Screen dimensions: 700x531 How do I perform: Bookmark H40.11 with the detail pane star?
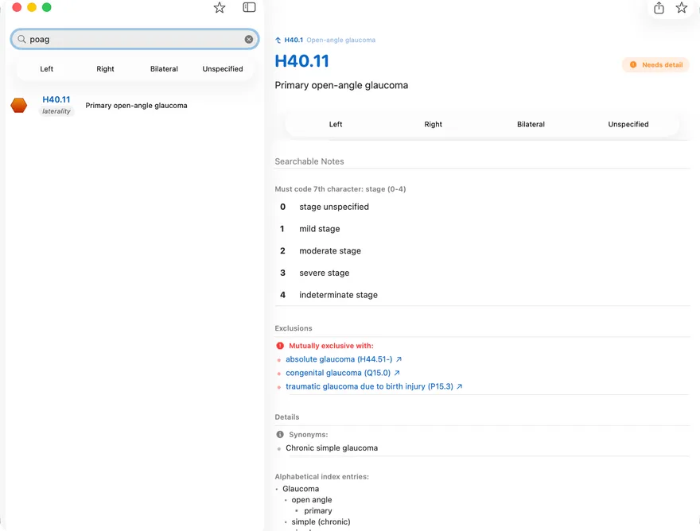[x=681, y=8]
